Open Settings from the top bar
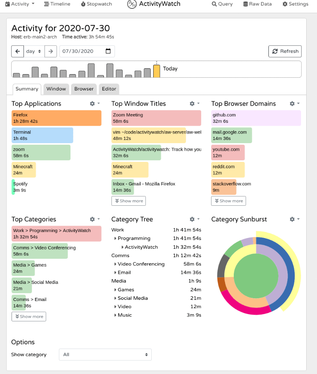317x374 pixels. click(295, 4)
